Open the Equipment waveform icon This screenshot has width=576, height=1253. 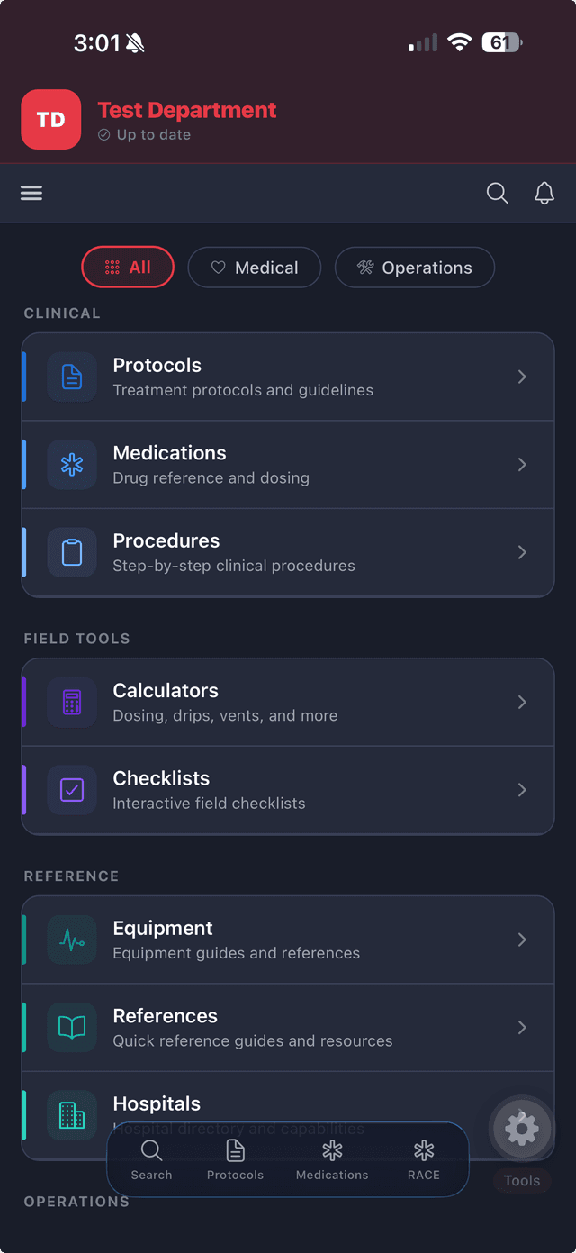(x=71, y=939)
